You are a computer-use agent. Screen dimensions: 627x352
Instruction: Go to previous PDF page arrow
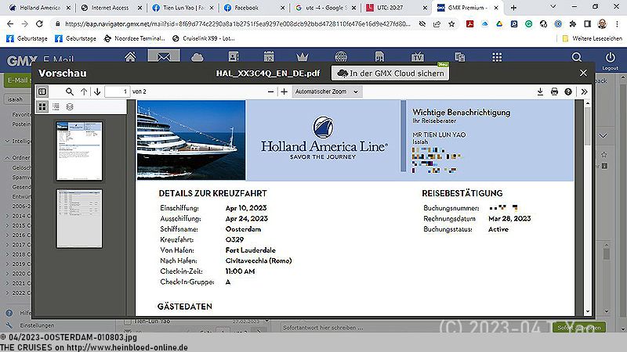coord(84,92)
